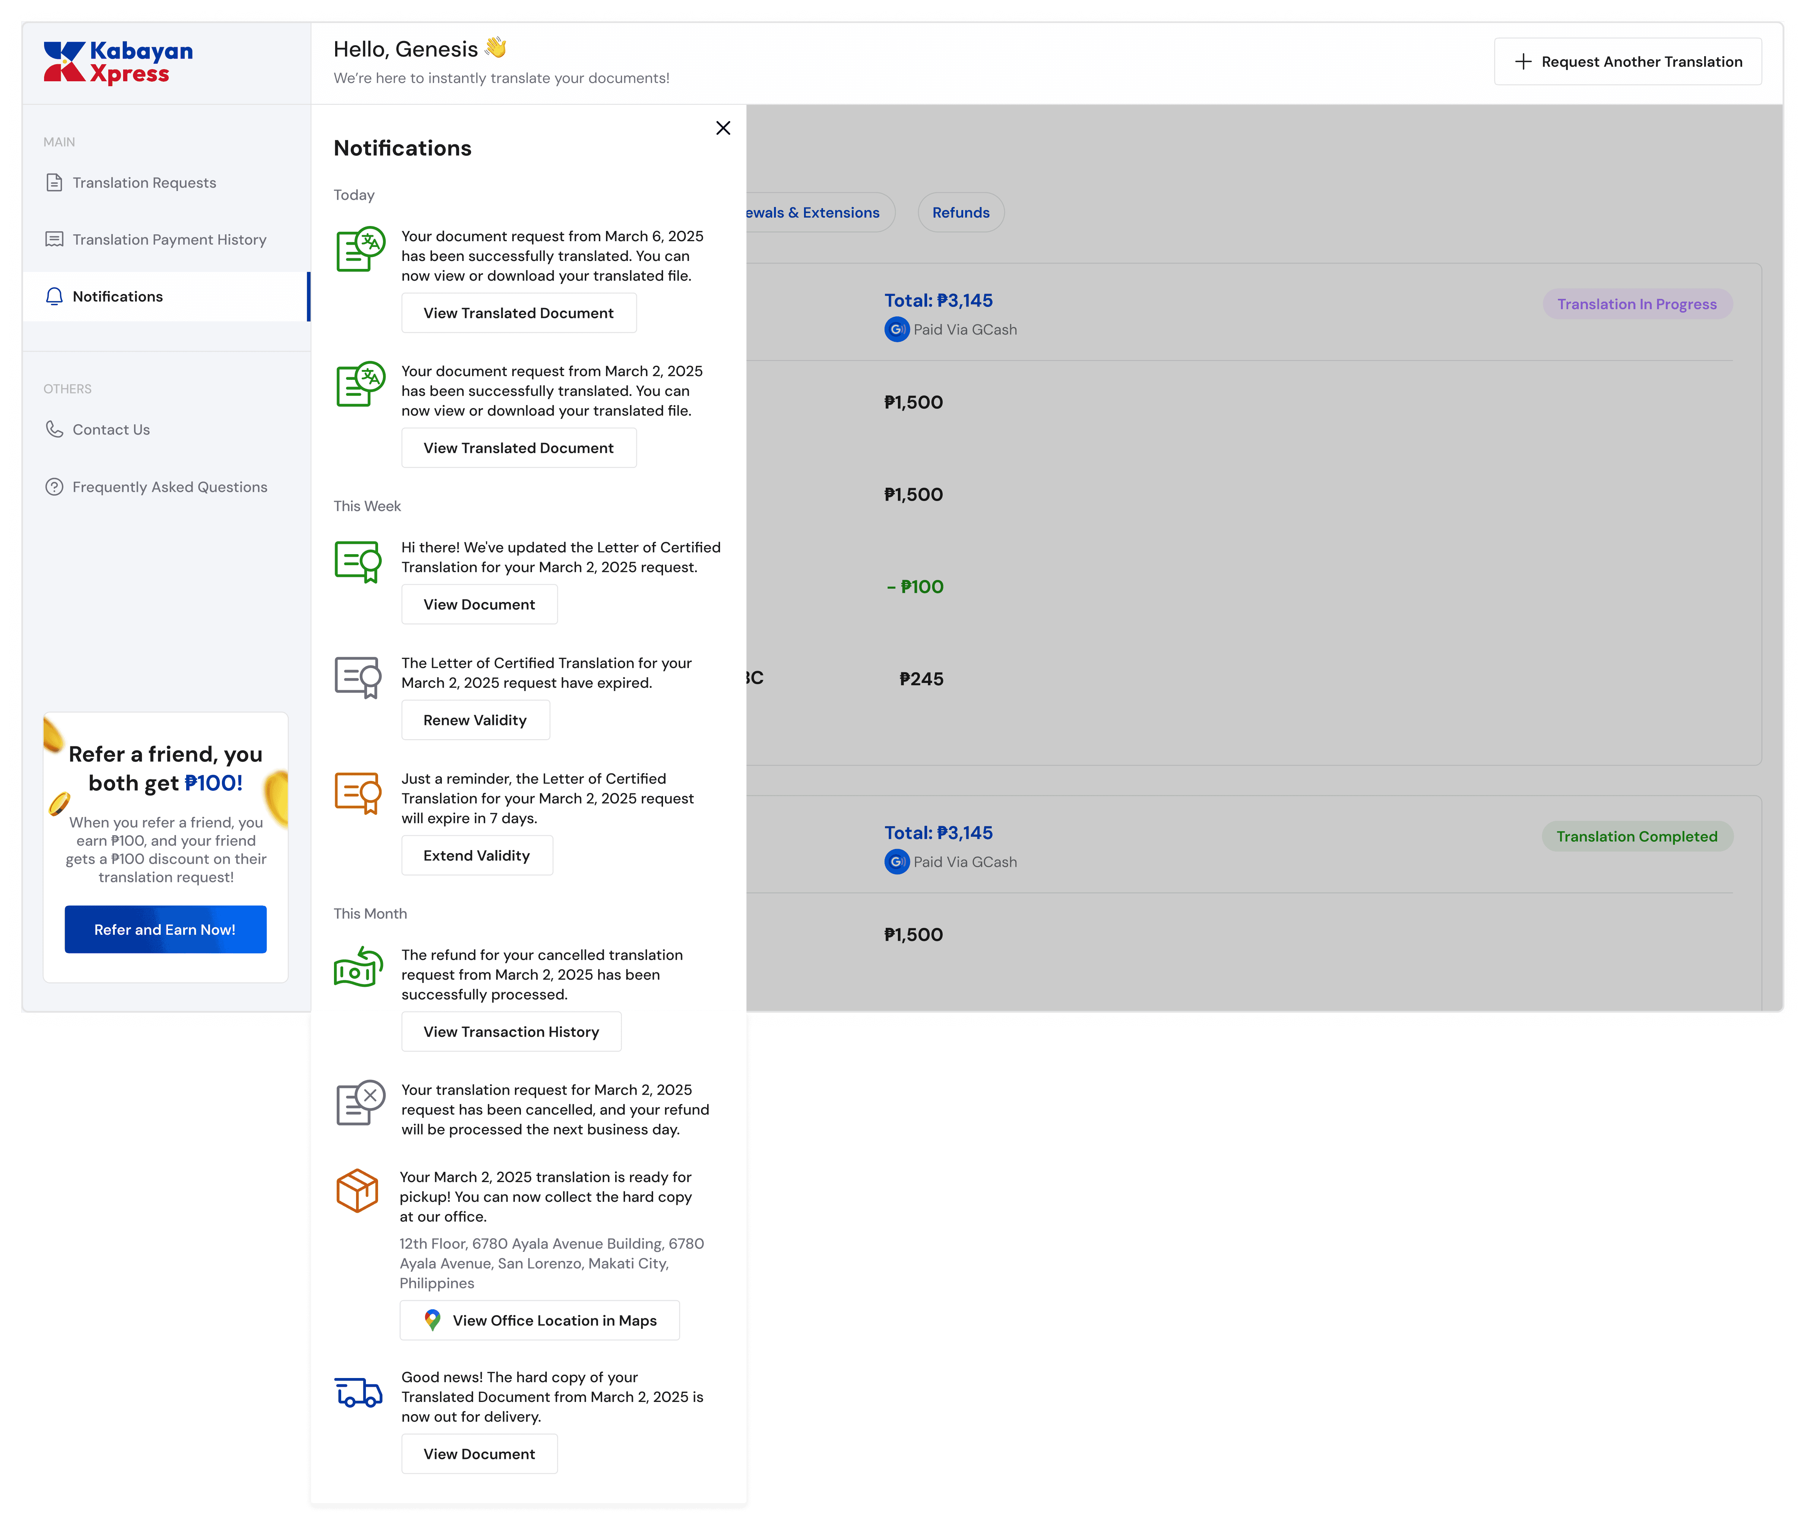The image size is (1806, 1514).
Task: Open Translation Requests in sidebar
Action: (x=144, y=183)
